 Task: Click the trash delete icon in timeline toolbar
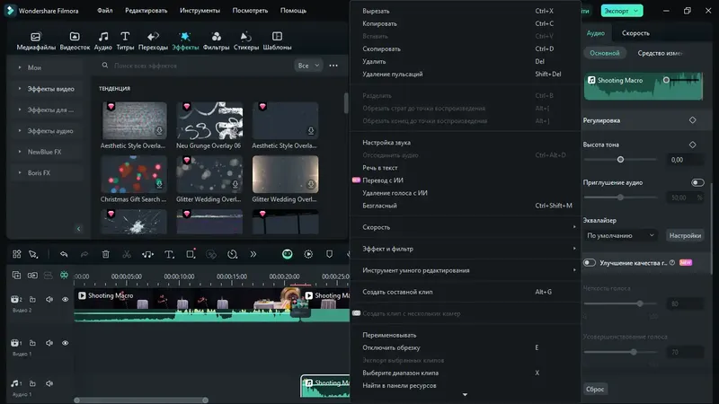pos(105,254)
